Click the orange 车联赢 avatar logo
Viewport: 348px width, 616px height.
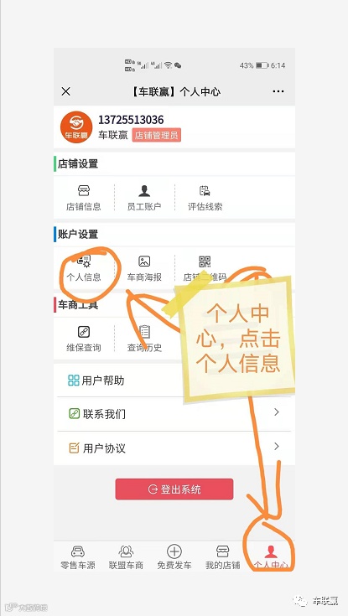click(76, 127)
